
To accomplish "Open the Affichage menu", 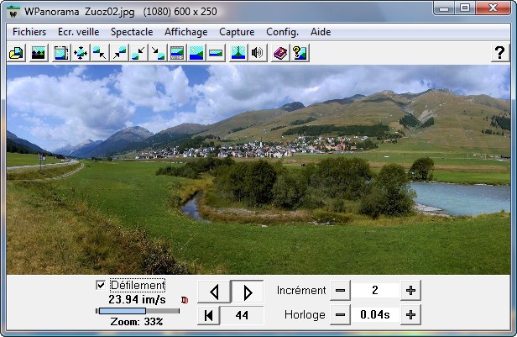I will point(186,32).
